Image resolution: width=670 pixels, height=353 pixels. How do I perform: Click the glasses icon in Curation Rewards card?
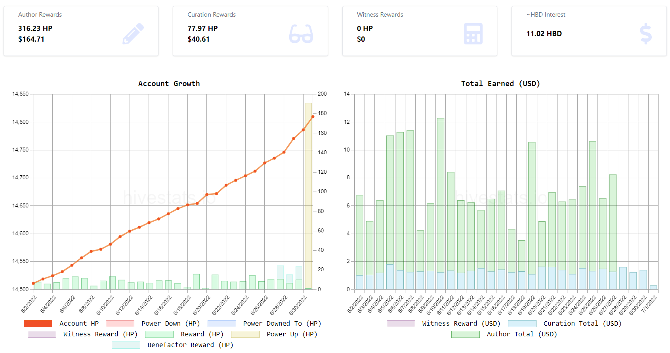point(301,34)
